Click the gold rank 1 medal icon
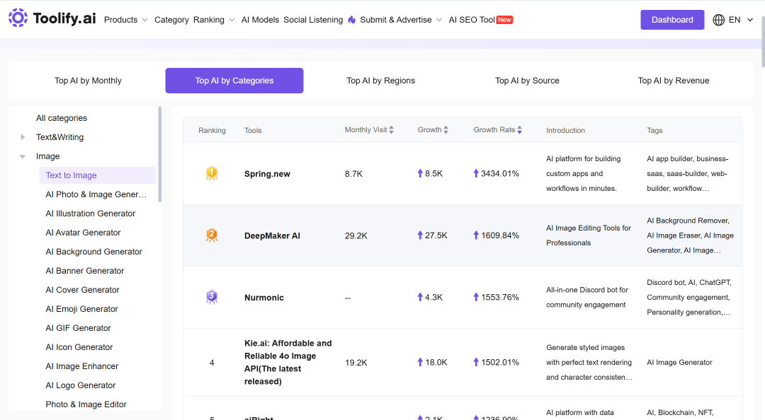Screen dimensions: 765x420 click(x=212, y=173)
